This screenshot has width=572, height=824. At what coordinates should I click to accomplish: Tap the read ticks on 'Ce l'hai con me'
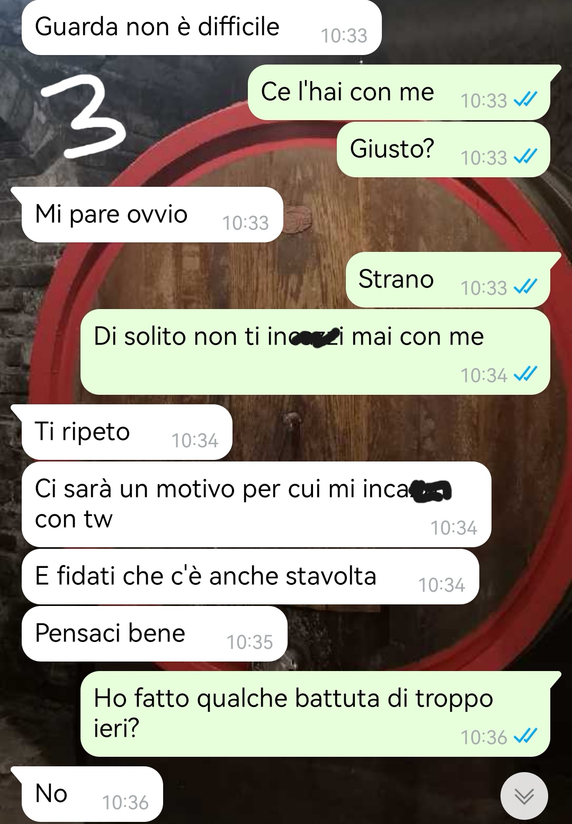click(x=526, y=99)
